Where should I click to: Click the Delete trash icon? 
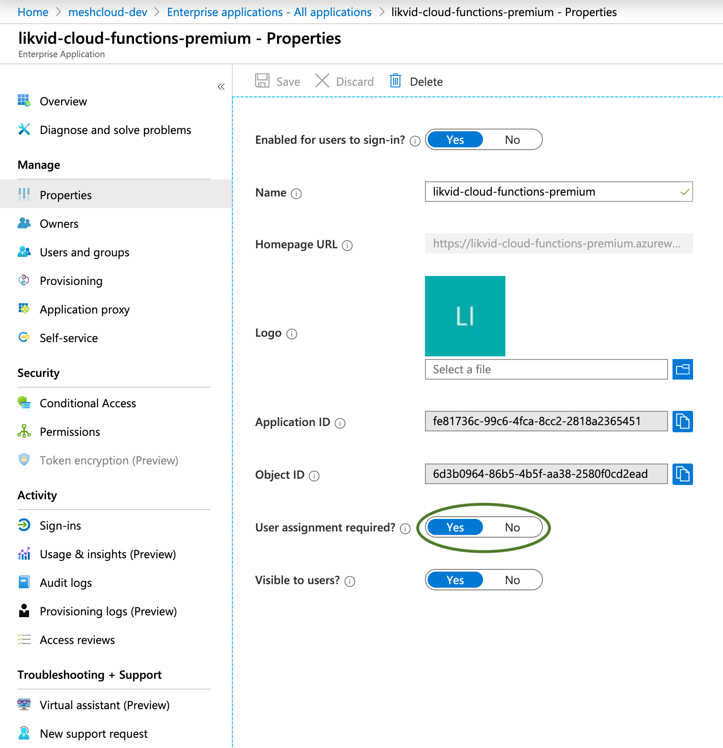click(x=395, y=81)
